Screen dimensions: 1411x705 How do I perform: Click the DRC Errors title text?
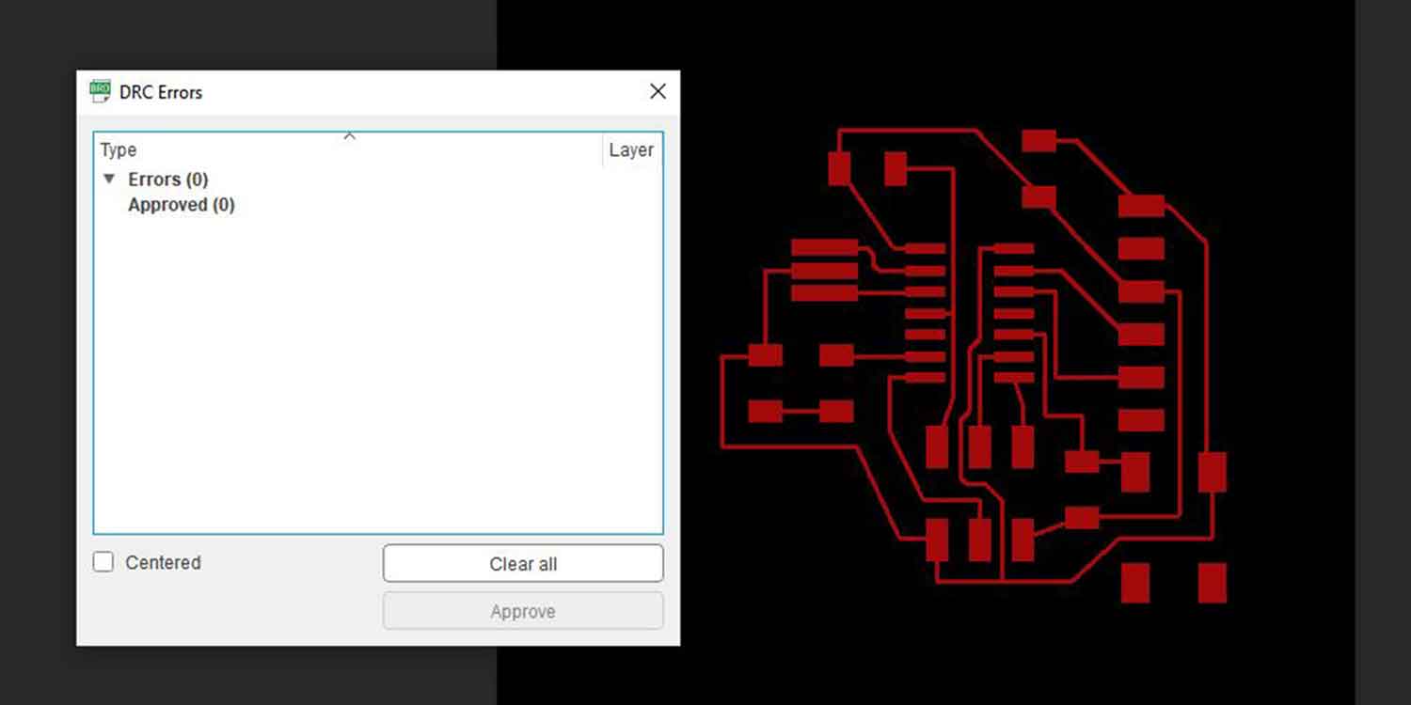pyautogui.click(x=161, y=92)
